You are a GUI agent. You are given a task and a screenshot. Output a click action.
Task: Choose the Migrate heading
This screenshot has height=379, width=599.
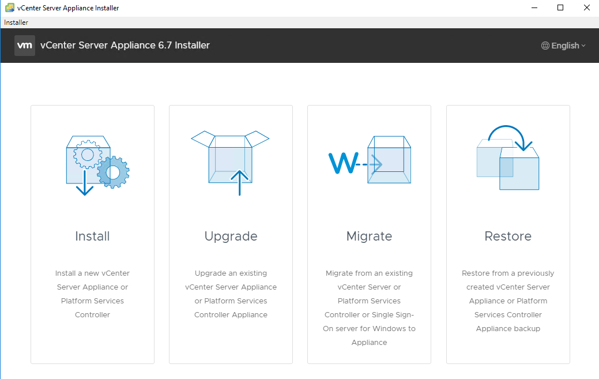point(369,237)
